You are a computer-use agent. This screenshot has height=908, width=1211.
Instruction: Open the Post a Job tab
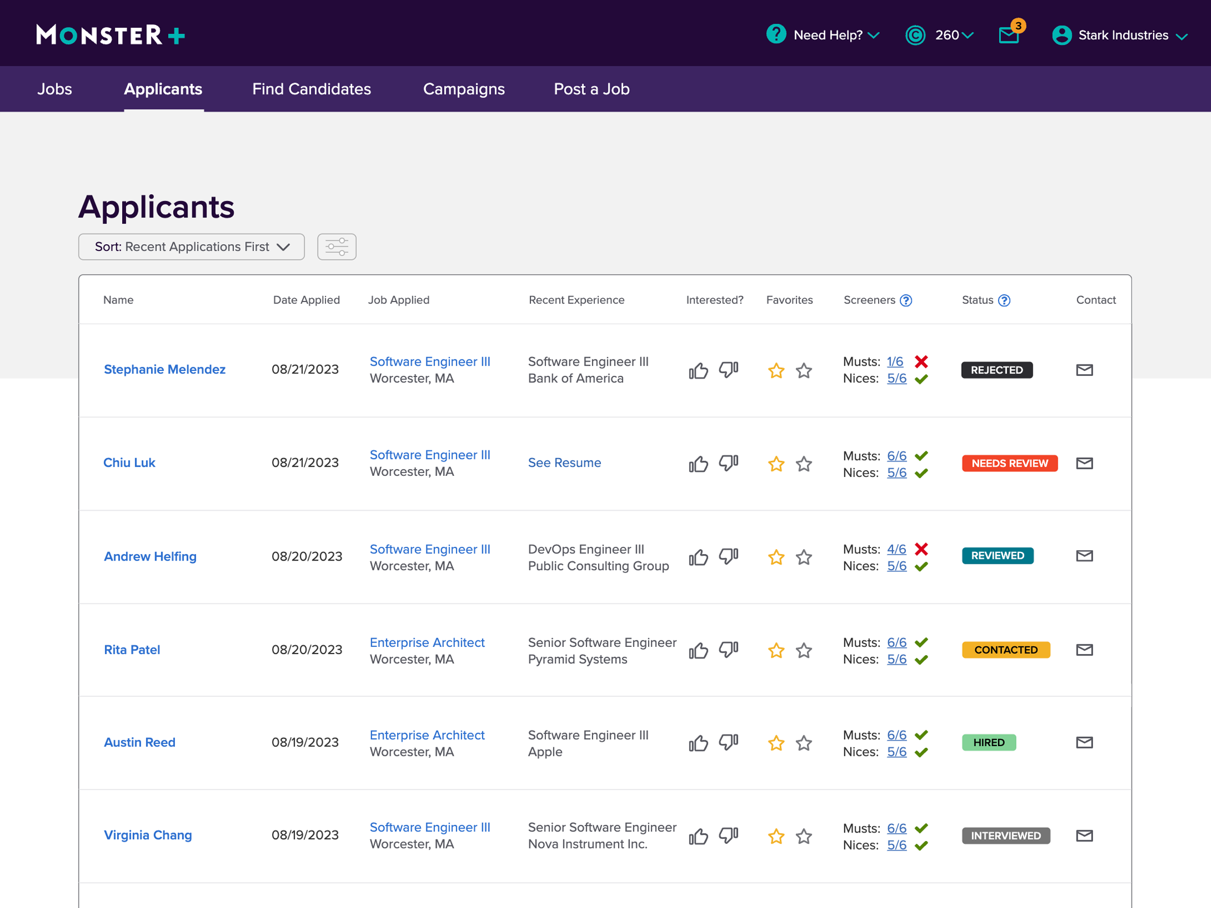coord(591,89)
